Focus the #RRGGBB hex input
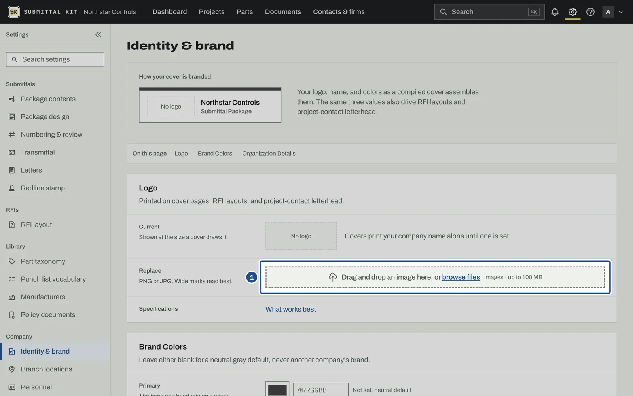 click(321, 390)
